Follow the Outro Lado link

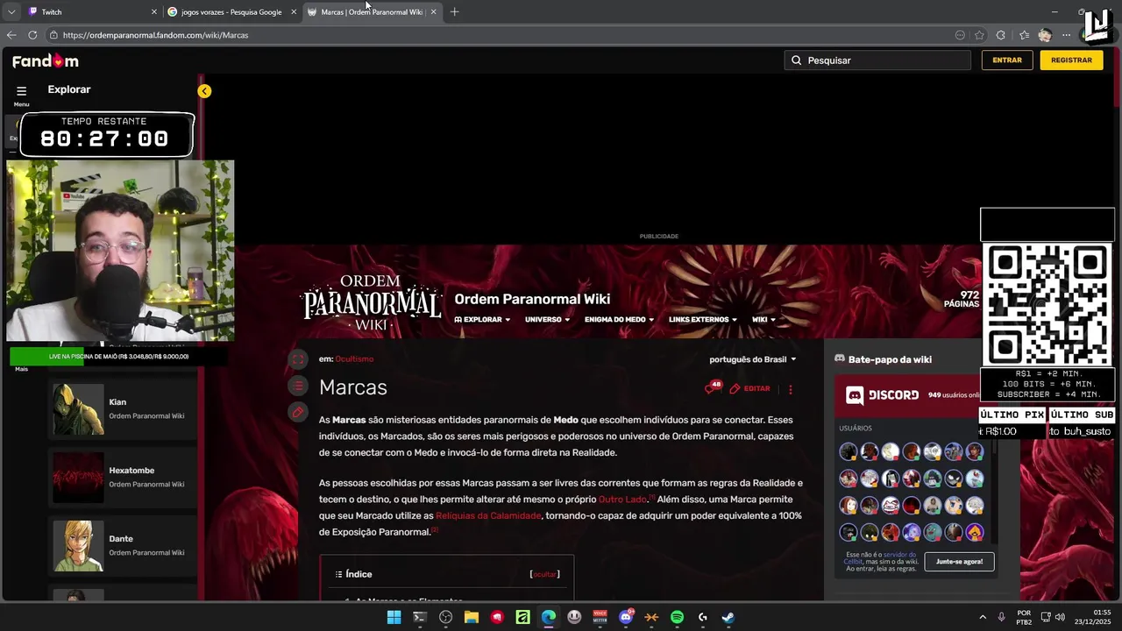(622, 500)
